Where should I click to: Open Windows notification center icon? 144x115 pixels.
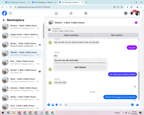coord(141,113)
